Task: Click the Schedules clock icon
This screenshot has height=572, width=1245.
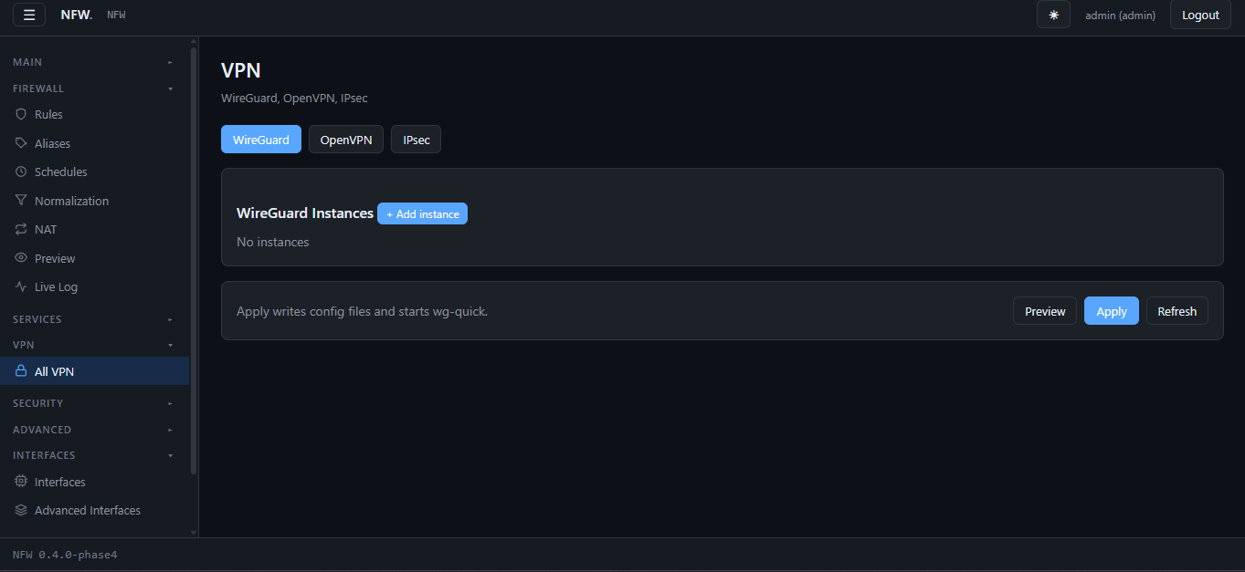Action: pyautogui.click(x=21, y=172)
